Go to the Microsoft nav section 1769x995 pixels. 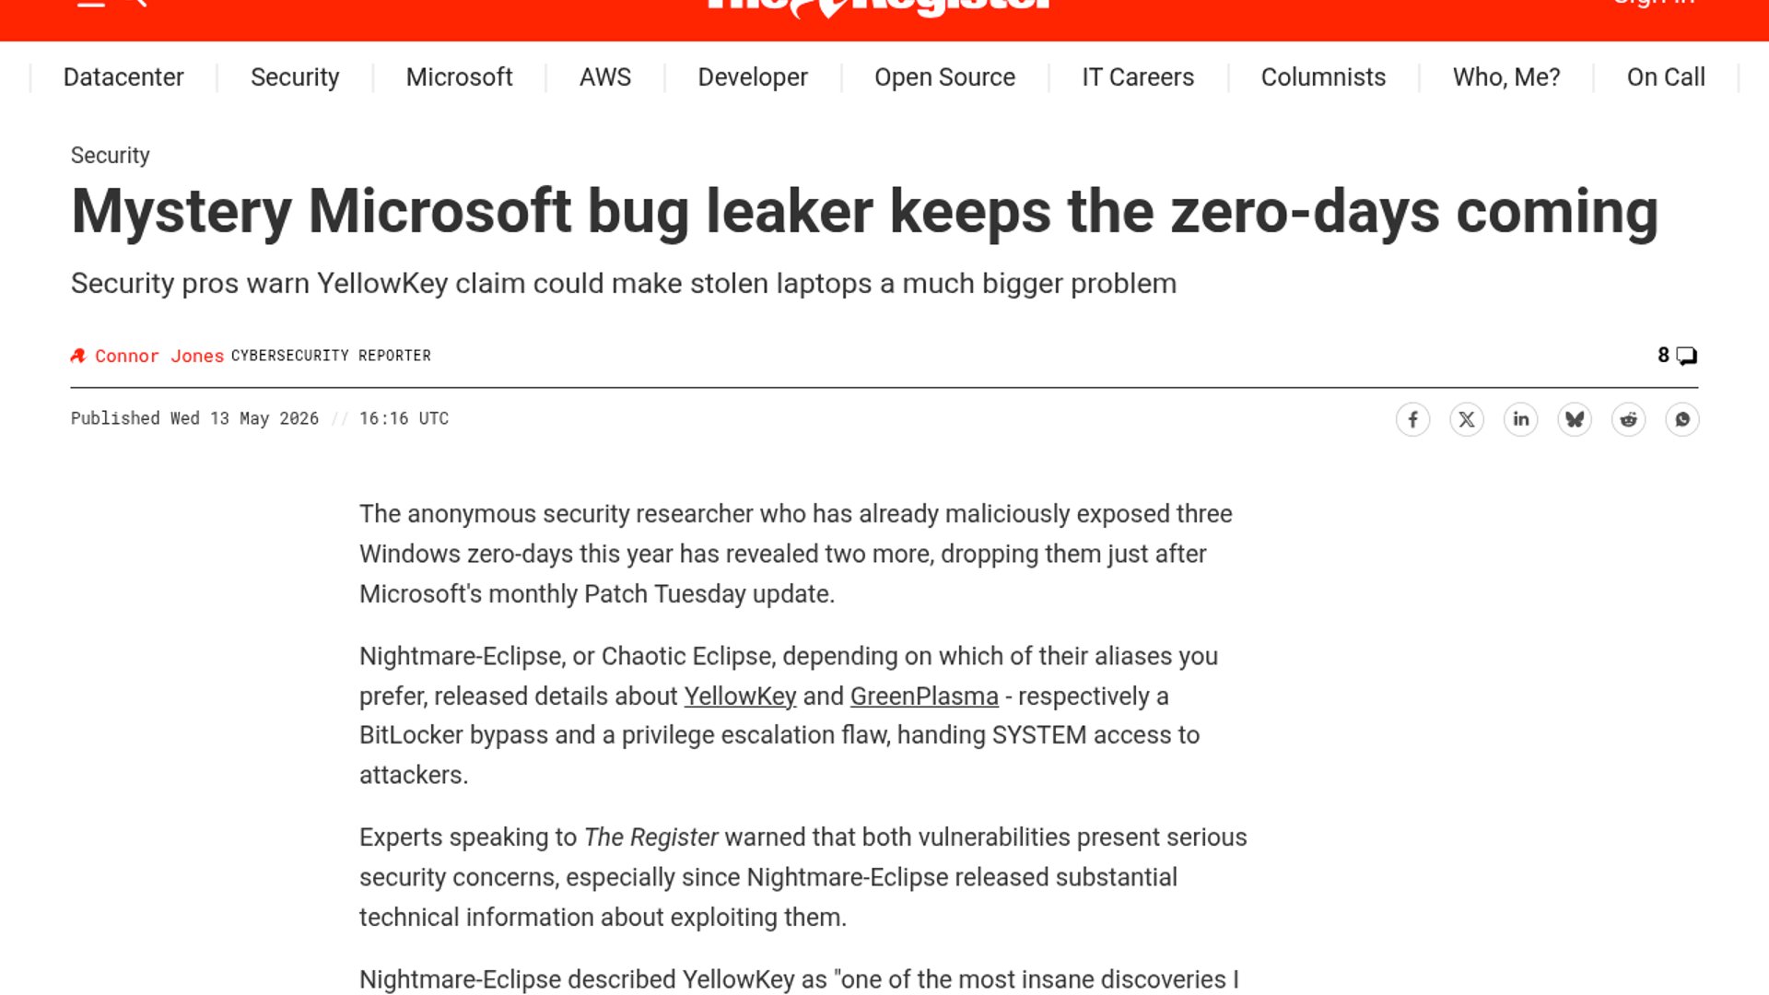click(x=459, y=77)
